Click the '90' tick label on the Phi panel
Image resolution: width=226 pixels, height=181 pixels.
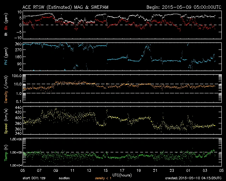click(19, 64)
